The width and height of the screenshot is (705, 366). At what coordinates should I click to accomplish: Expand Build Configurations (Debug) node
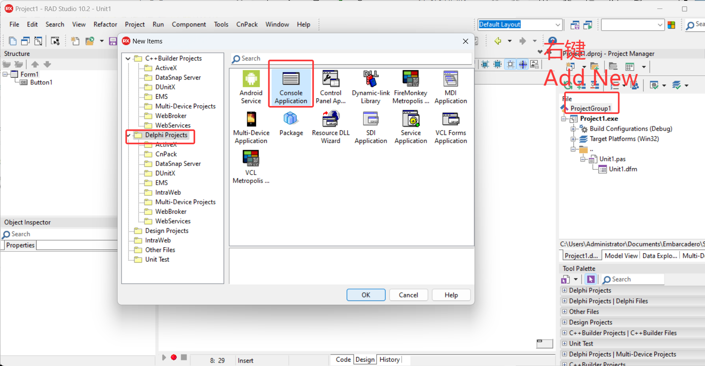pyautogui.click(x=573, y=129)
